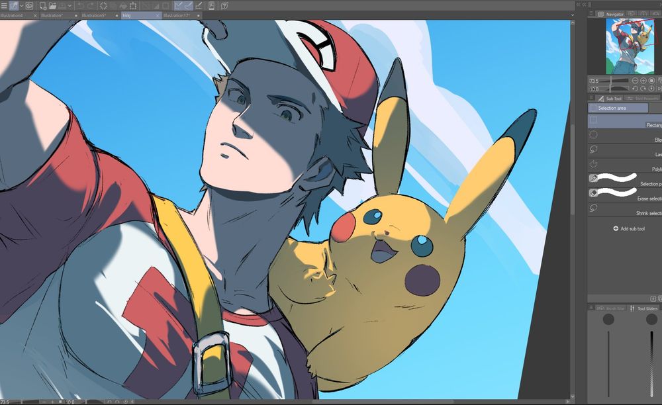Screen dimensions: 662x405
Task: Click the Redo arrow icon
Action: (90, 5)
